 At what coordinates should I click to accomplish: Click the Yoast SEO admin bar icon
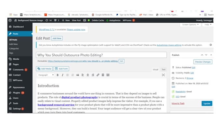tap(84, 20)
